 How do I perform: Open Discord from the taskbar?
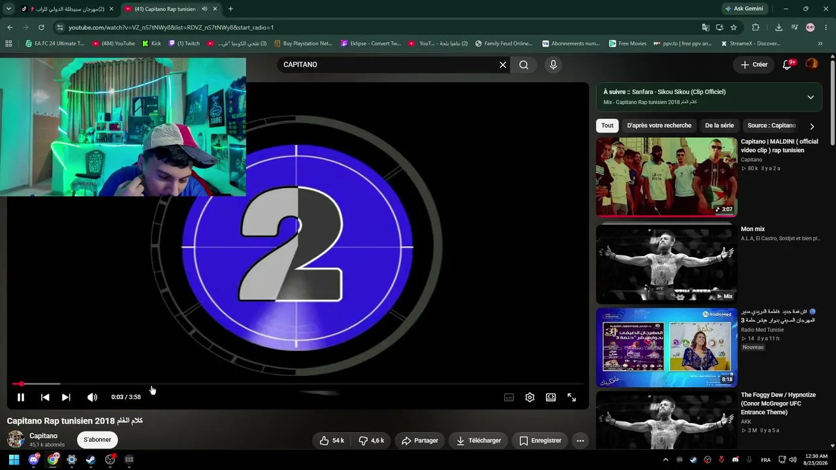pos(33,460)
